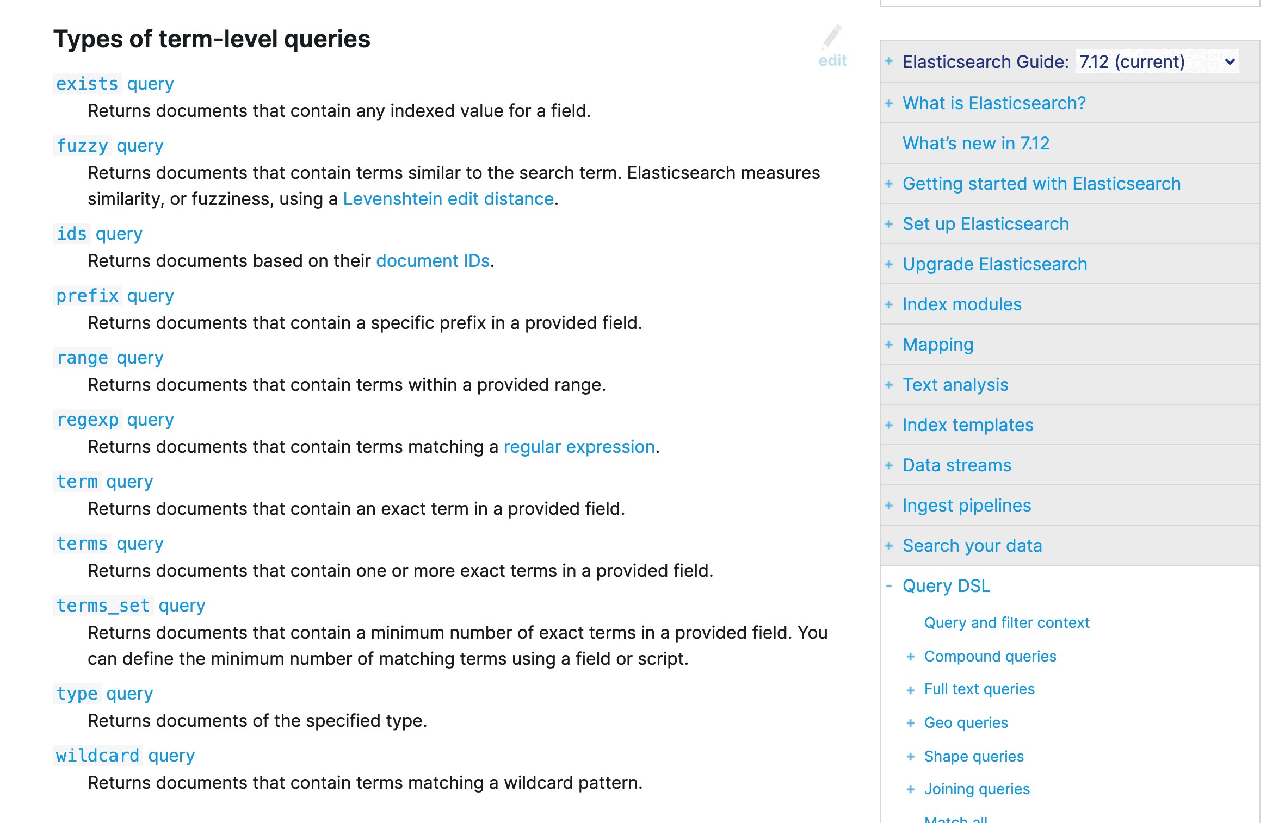Open the Elasticsearch Guide version dropdown
Image resolution: width=1285 pixels, height=823 pixels.
coord(1153,61)
